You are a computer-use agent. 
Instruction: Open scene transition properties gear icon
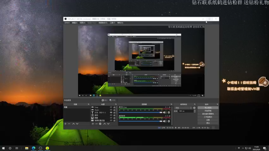point(194,108)
